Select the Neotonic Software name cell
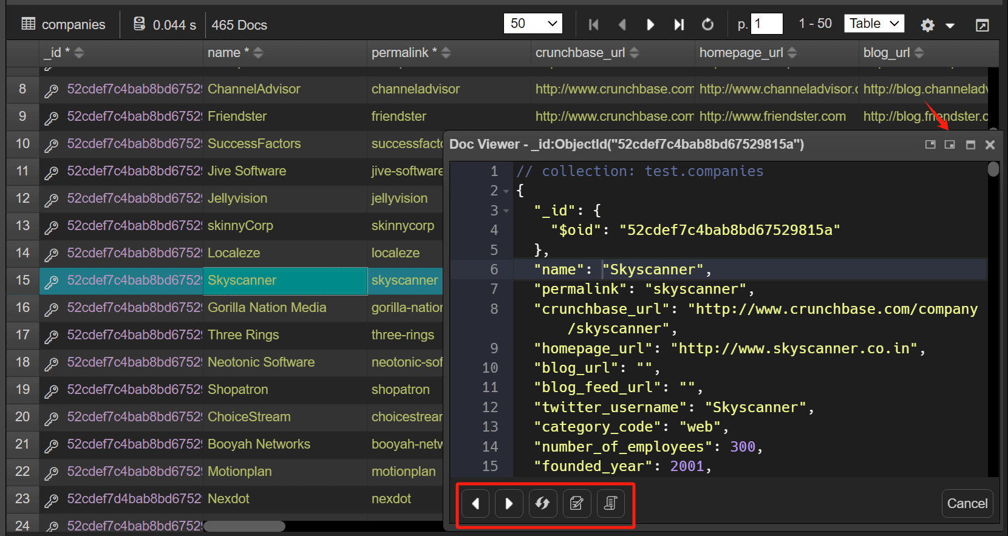Image resolution: width=1008 pixels, height=536 pixels. [x=285, y=362]
